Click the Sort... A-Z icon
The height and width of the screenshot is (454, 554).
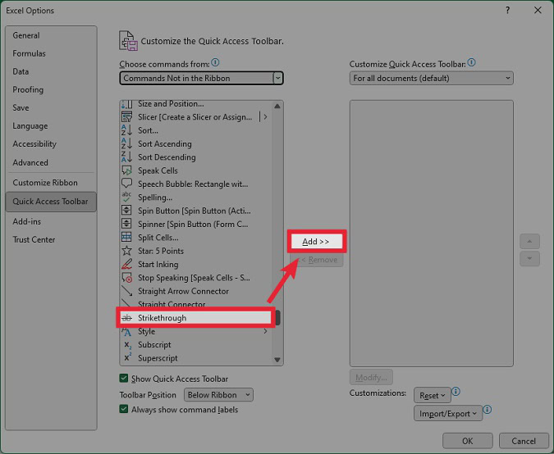point(126,130)
